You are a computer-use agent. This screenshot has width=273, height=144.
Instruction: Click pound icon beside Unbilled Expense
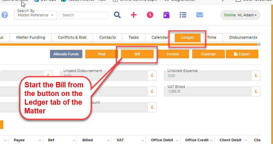[256, 76]
